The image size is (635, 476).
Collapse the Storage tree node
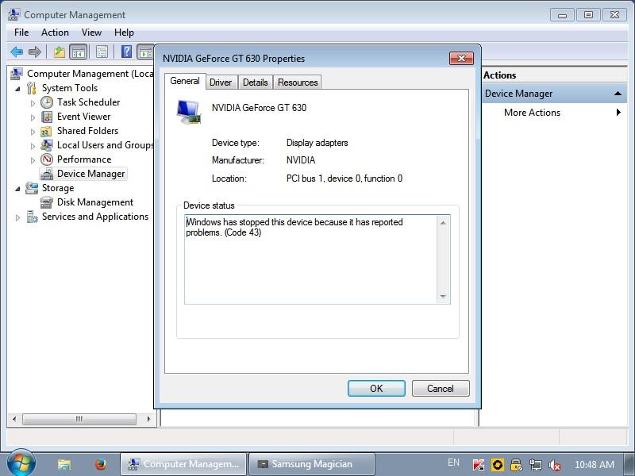pyautogui.click(x=17, y=189)
